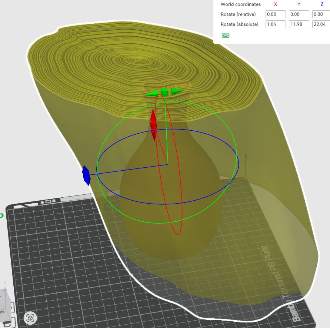Click the "Rotate (absolute)" label

pos(239,24)
